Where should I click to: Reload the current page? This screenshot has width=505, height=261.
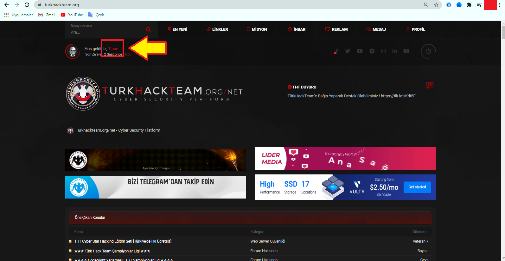tap(27, 5)
